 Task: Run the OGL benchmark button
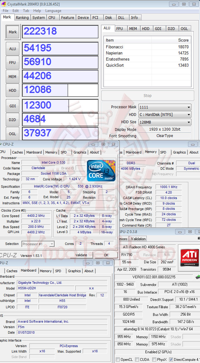13,133
